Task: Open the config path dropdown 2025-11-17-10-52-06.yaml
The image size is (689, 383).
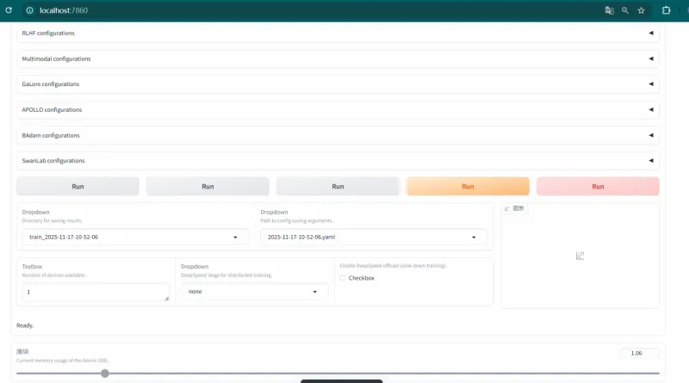Action: point(374,238)
